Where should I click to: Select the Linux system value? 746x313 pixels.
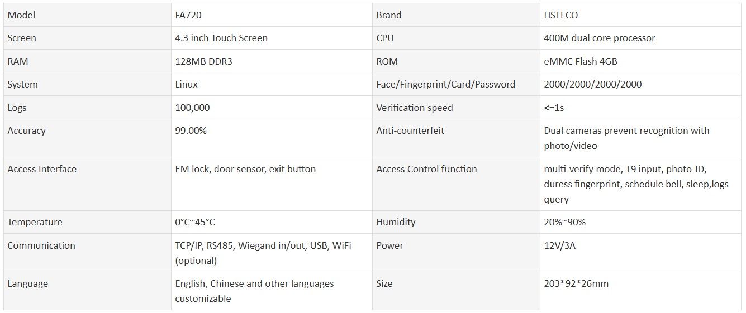click(x=186, y=85)
